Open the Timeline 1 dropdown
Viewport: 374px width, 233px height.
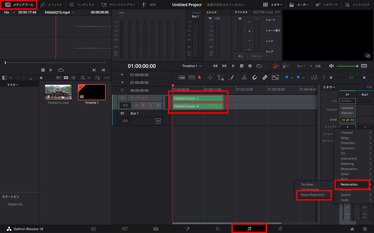point(192,66)
